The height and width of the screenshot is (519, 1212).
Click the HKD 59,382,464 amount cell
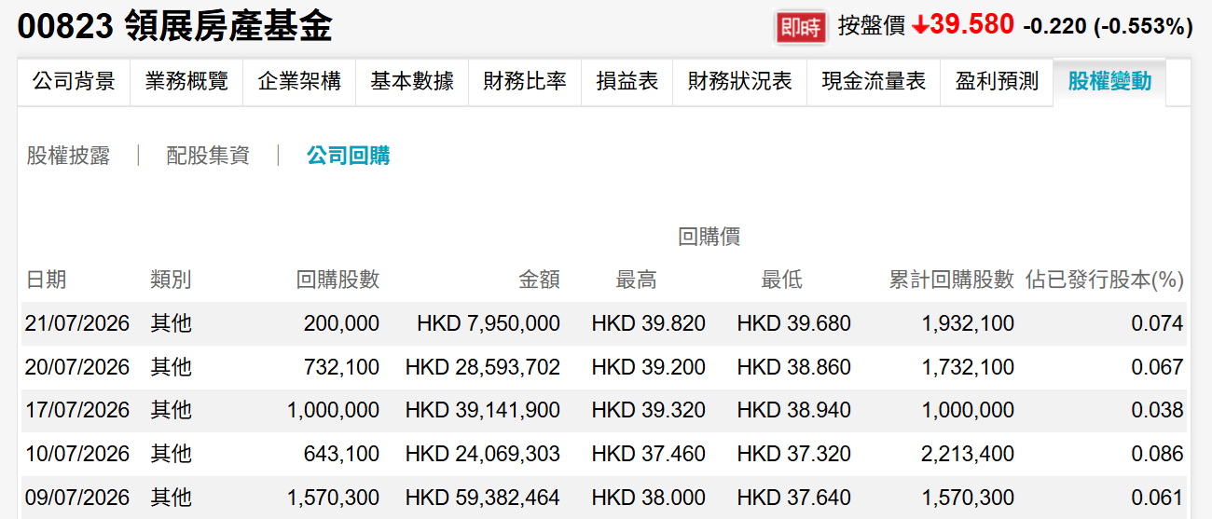pos(483,498)
